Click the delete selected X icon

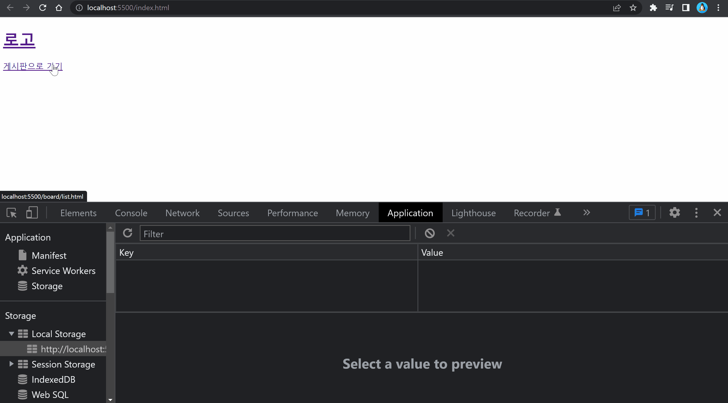point(450,233)
